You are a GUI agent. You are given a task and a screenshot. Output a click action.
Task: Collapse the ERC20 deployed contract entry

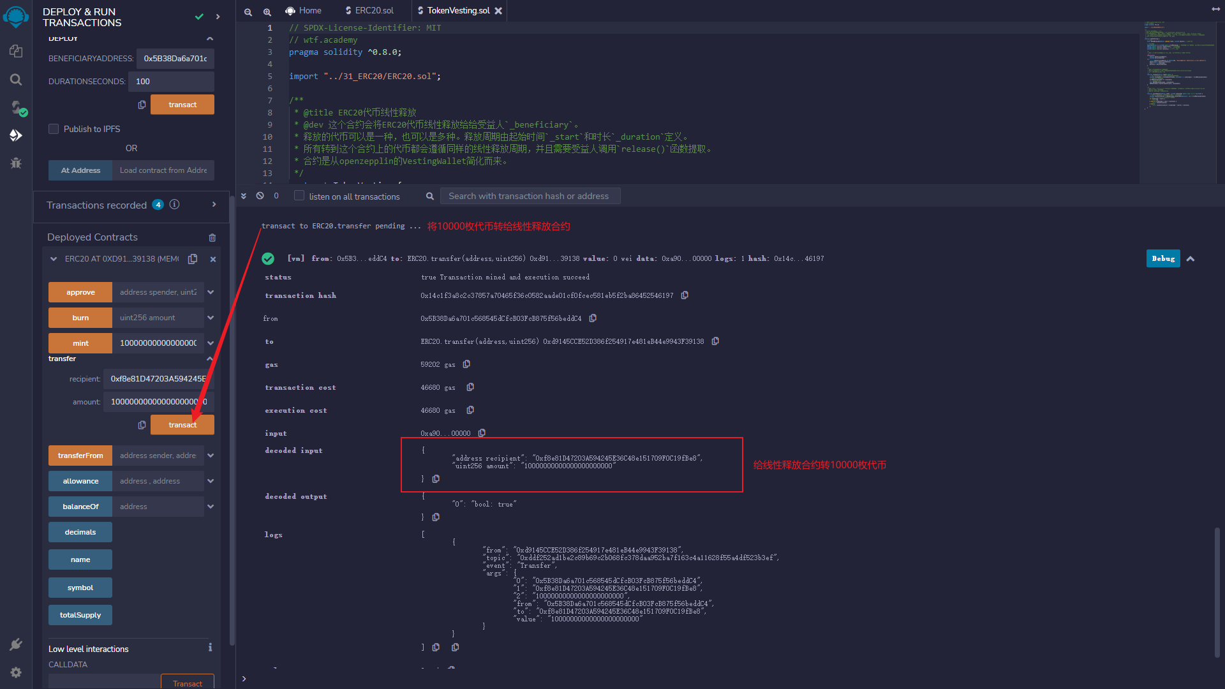54,259
